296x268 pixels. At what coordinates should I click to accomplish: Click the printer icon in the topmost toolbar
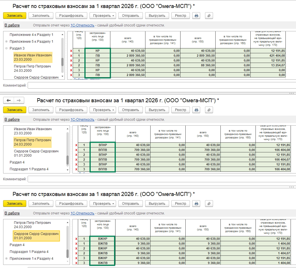coord(196,16)
